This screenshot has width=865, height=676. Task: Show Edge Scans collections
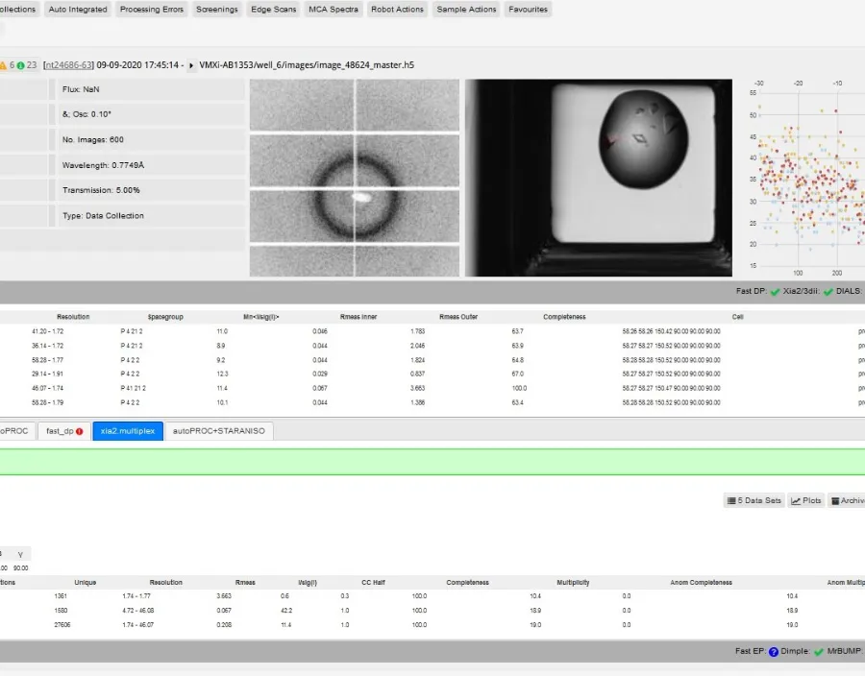(x=274, y=10)
